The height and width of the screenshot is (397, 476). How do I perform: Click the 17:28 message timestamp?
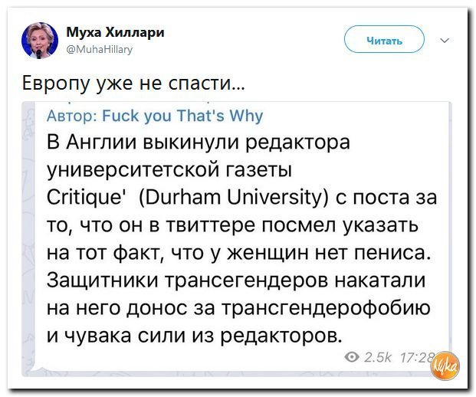pyautogui.click(x=418, y=358)
